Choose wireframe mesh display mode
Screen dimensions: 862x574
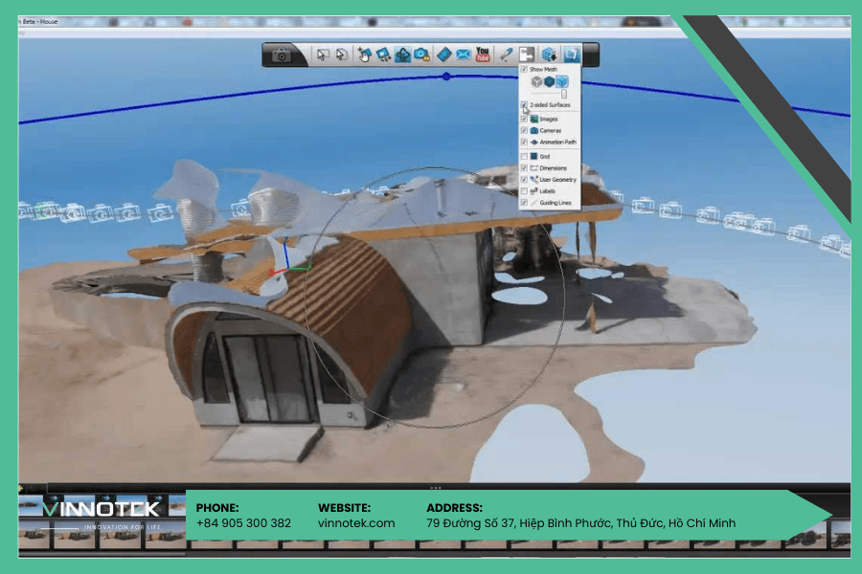click(x=536, y=82)
